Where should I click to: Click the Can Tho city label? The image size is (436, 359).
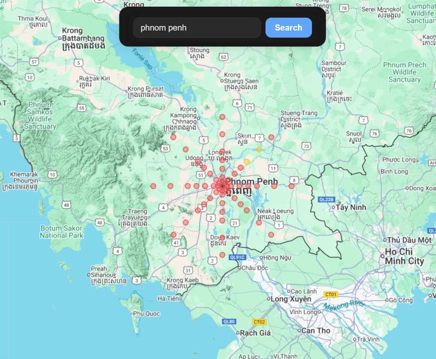click(x=316, y=331)
